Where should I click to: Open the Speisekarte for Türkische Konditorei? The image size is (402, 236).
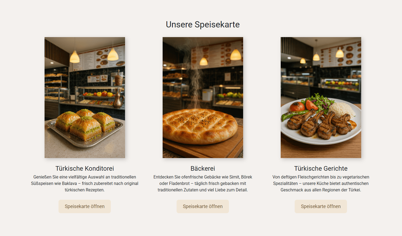point(85,206)
